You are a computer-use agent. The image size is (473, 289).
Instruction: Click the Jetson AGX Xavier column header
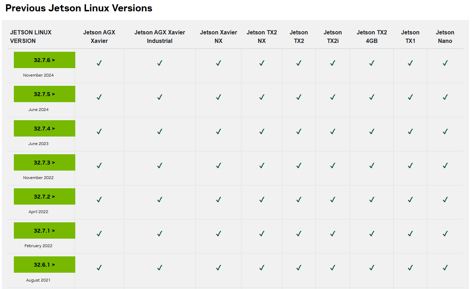point(99,37)
